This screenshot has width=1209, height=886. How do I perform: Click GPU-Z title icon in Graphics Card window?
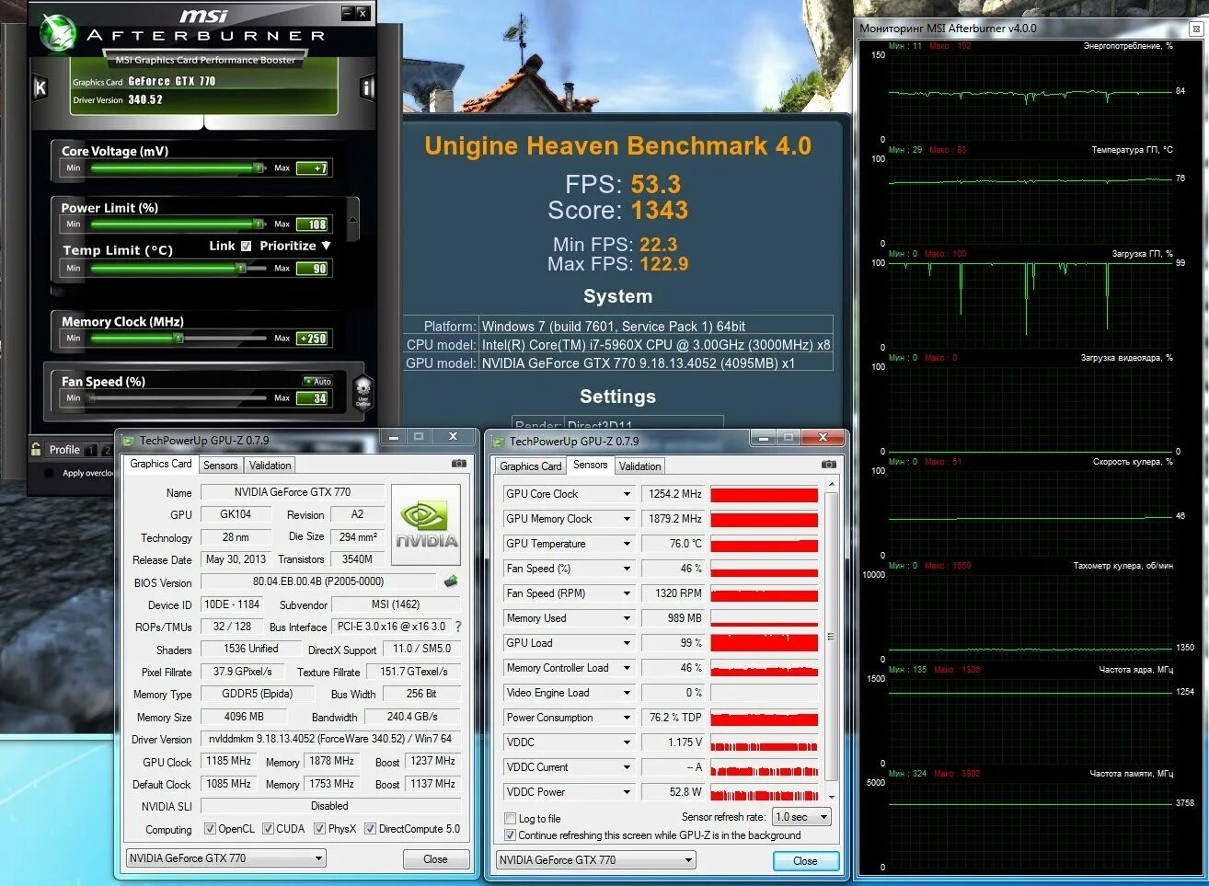[x=129, y=441]
